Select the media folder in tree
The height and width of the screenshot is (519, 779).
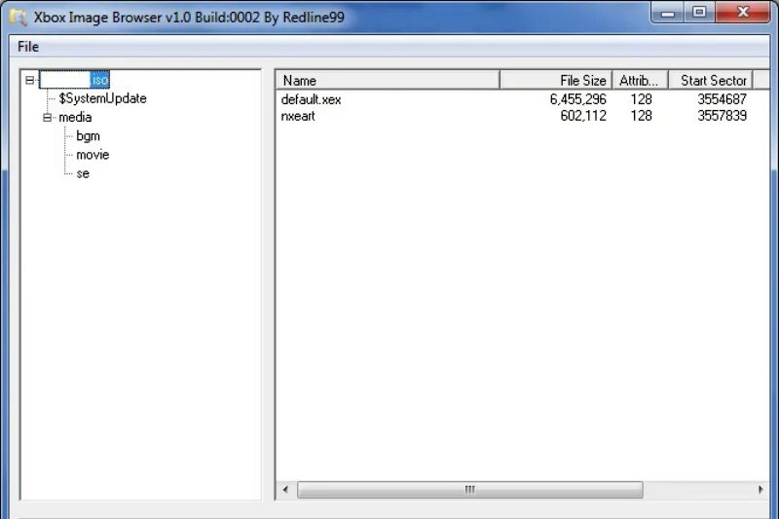[75, 118]
